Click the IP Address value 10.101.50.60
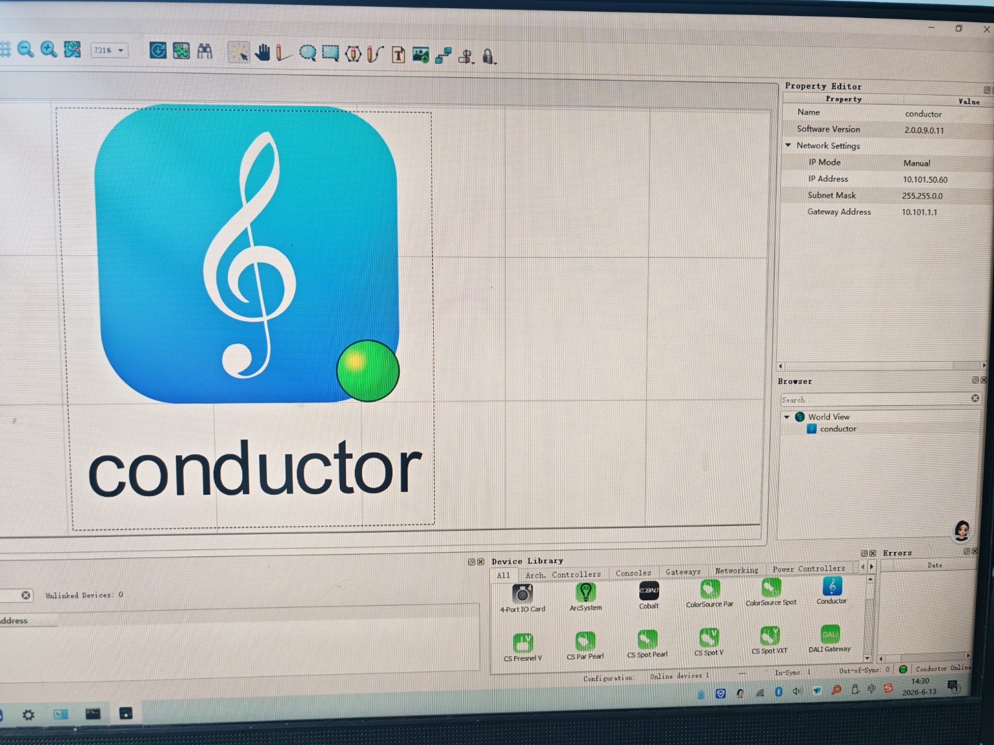This screenshot has width=994, height=745. [x=925, y=179]
